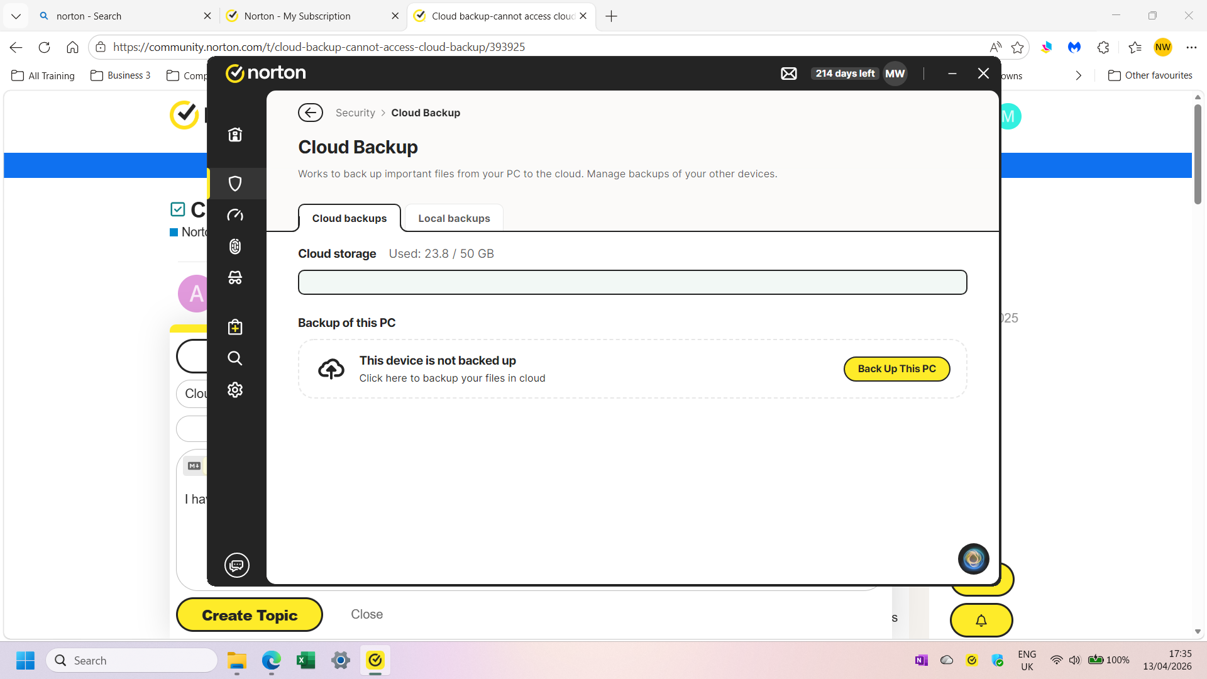Open Excel from the Windows taskbar
This screenshot has height=679, width=1207.
click(306, 661)
